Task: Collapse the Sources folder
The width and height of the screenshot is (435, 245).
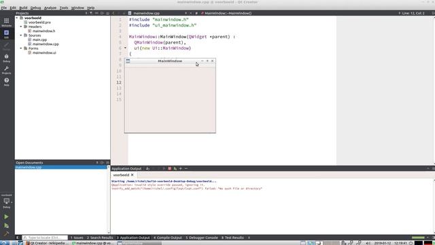Action: tap(21, 35)
